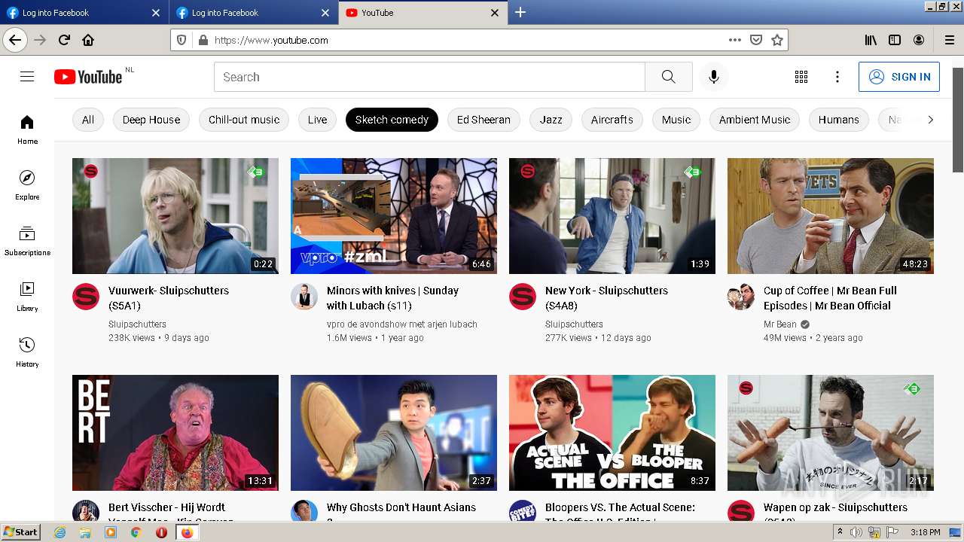Close the YouTube browser tab
The height and width of the screenshot is (542, 964).
pos(495,13)
